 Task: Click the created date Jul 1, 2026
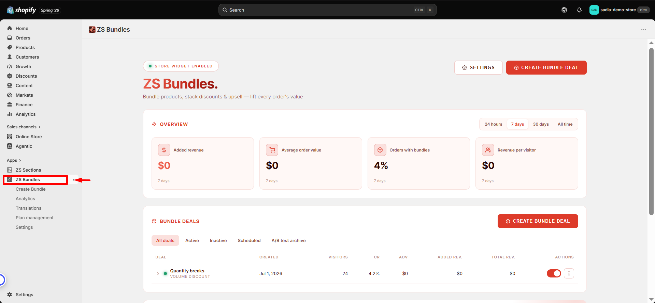click(271, 273)
